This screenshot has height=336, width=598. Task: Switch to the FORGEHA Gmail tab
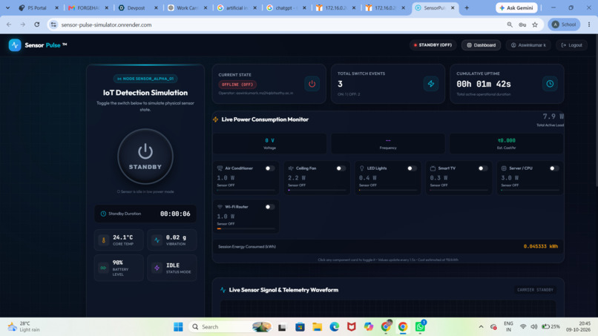pos(88,7)
